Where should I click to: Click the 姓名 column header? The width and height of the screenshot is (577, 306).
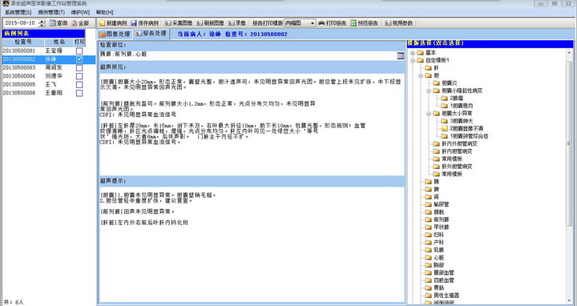pyautogui.click(x=59, y=42)
